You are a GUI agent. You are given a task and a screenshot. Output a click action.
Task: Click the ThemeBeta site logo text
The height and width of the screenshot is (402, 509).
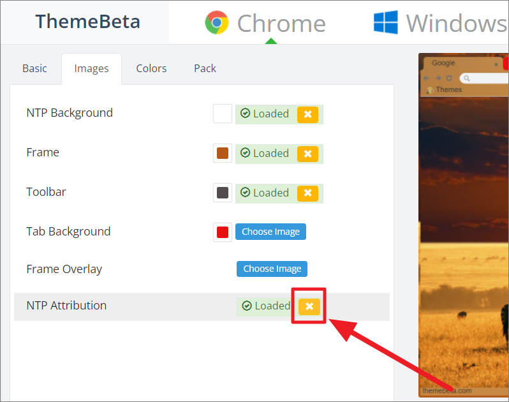(x=87, y=22)
